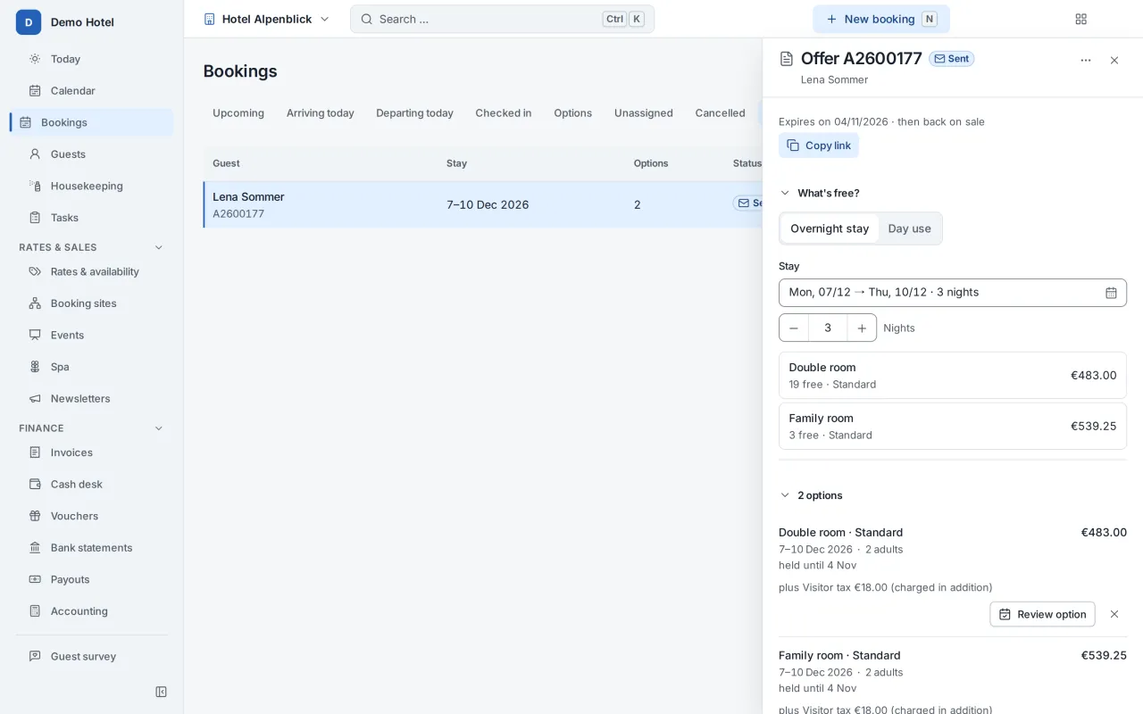Switch to the Unassigned tab
This screenshot has height=714, width=1143.
tap(644, 113)
